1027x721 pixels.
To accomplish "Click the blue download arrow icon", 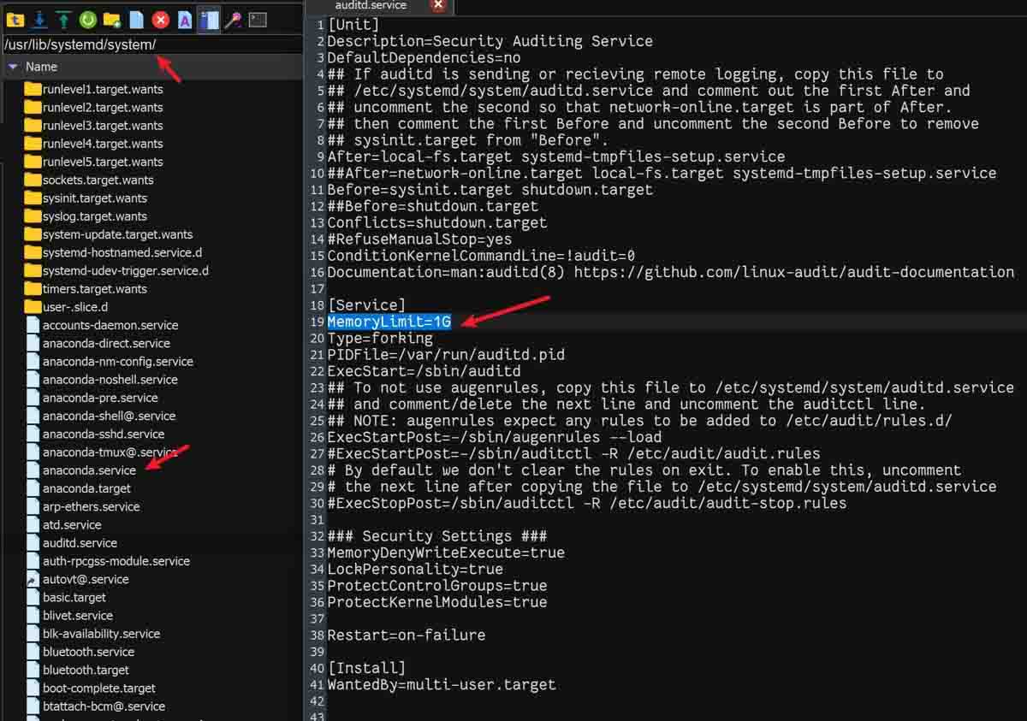I will tap(39, 19).
